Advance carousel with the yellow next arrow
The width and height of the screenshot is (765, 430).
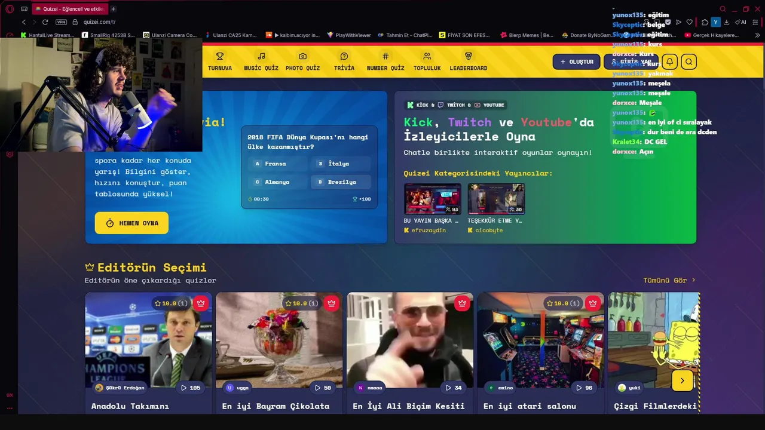tap(682, 381)
